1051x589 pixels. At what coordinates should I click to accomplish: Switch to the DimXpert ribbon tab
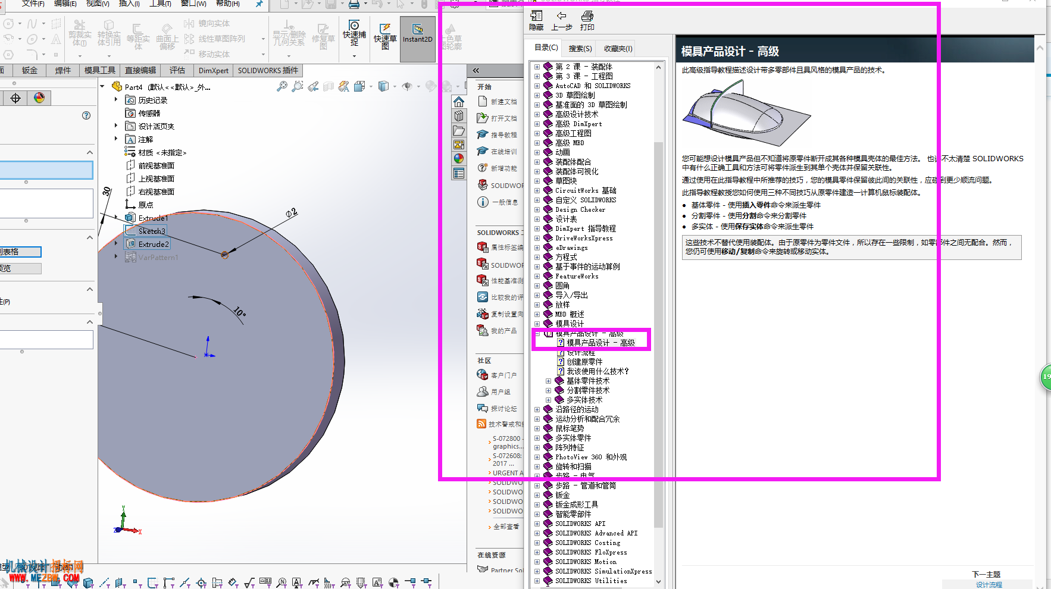point(214,70)
